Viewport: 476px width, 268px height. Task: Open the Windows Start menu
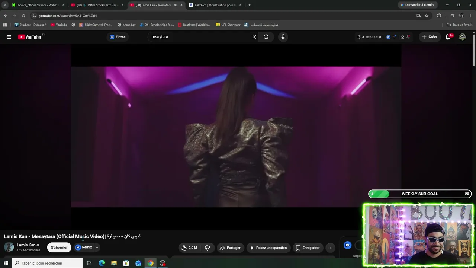click(x=6, y=263)
